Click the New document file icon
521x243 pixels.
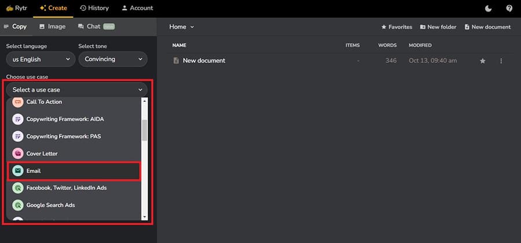(176, 61)
